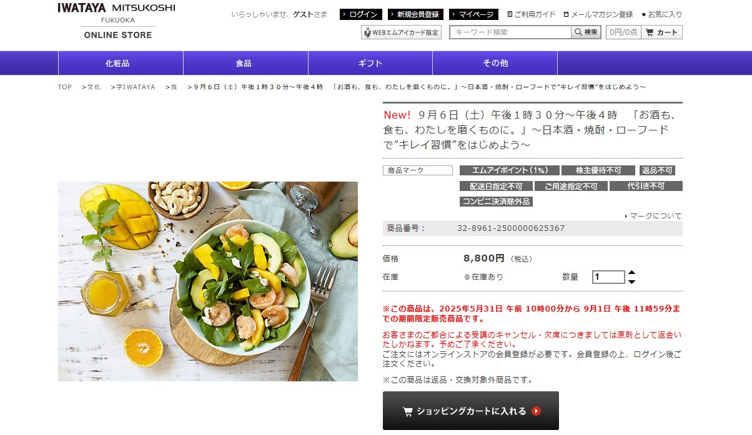
Task: Open メールマガジン登録 mail link
Action: 598,14
